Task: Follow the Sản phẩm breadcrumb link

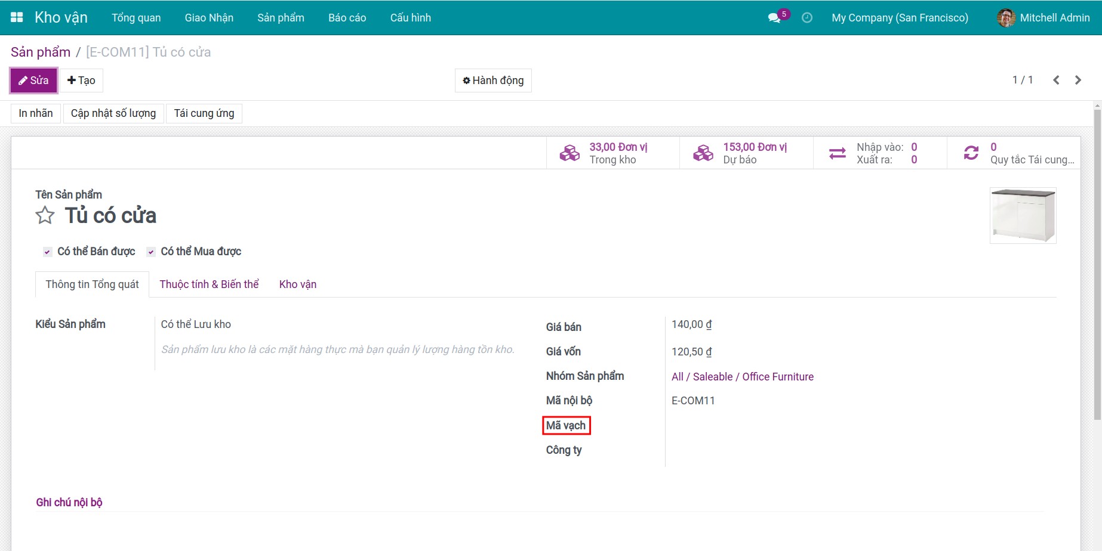Action: pyautogui.click(x=41, y=52)
